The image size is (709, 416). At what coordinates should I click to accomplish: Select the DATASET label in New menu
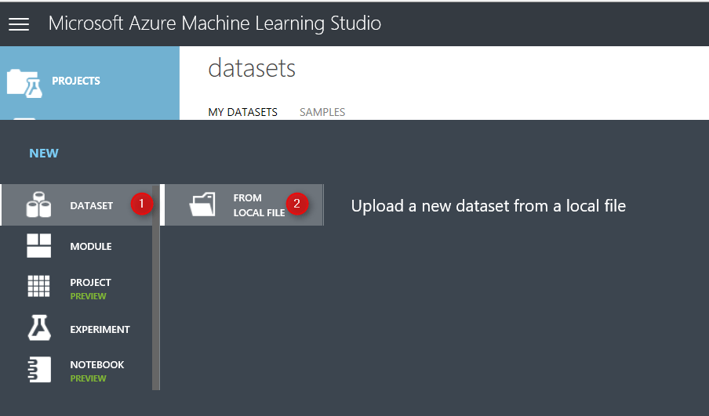click(92, 206)
